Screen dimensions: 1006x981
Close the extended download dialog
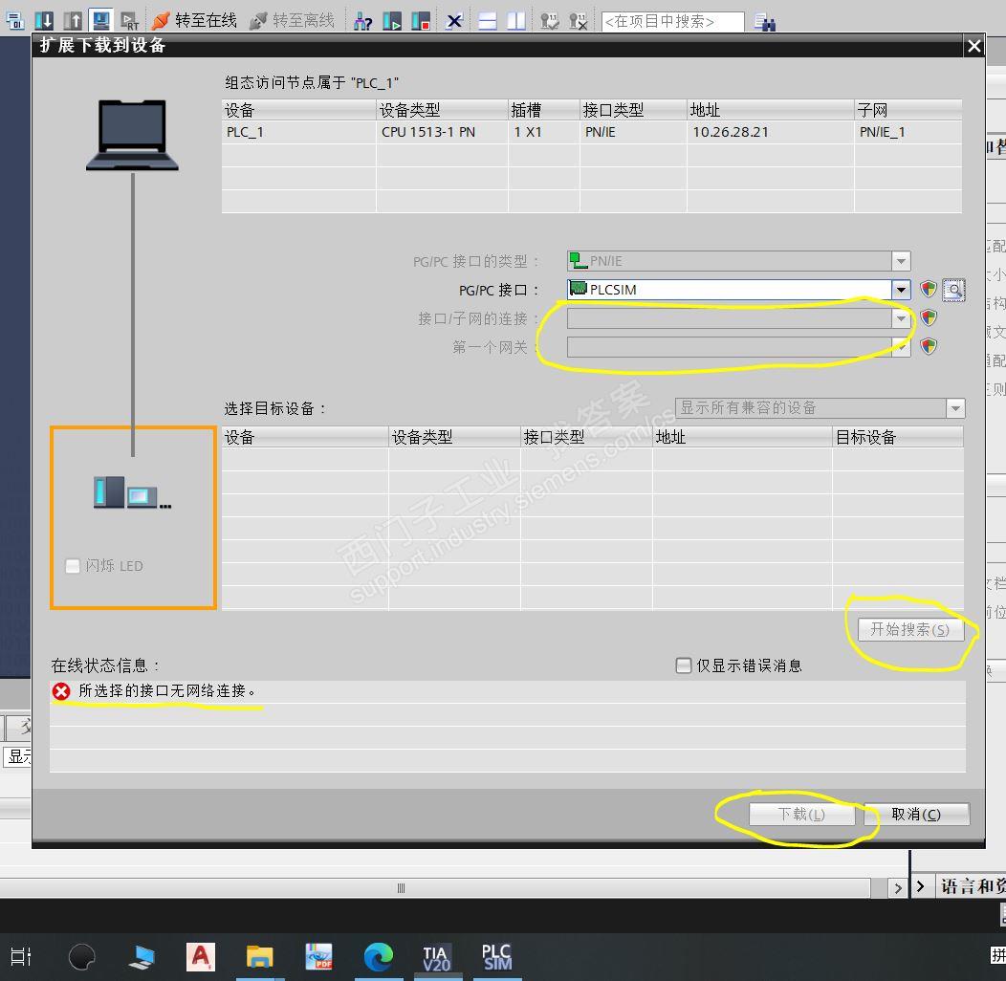(973, 46)
